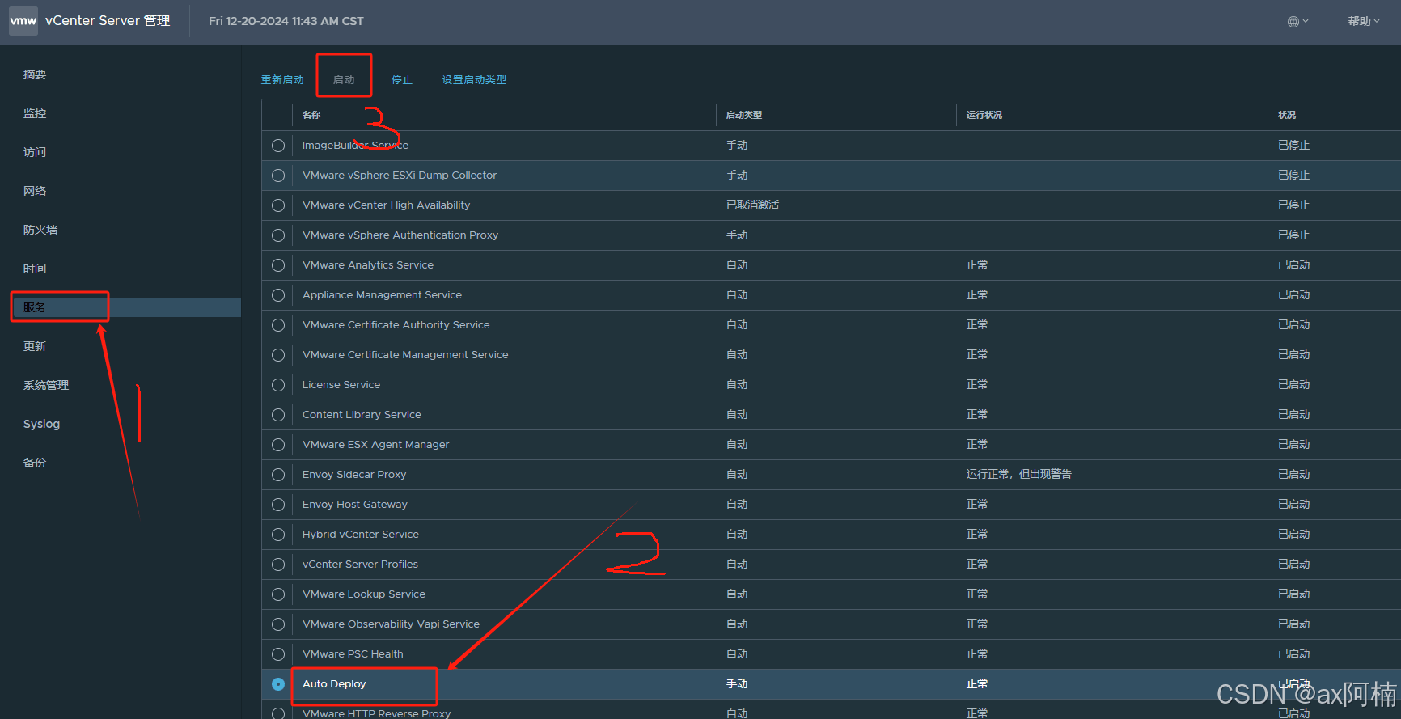The image size is (1401, 719).
Task: Pick the License Service radio button
Action: tap(278, 385)
